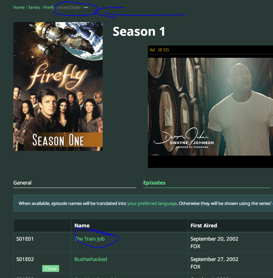Click the First Aired column header
Viewport: 273px width, 278px height.
(x=204, y=226)
